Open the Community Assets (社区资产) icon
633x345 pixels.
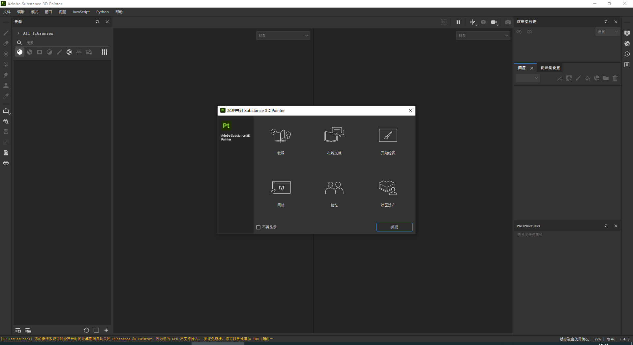tap(388, 188)
